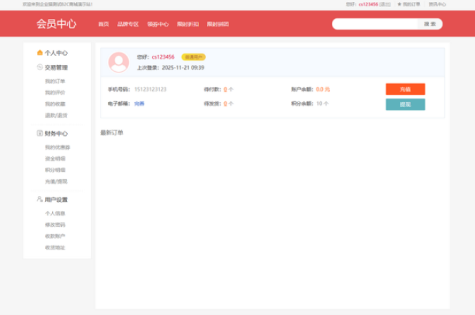Image resolution: width=475 pixels, height=315 pixels.
Task: Click the 积分余额 value 10 个
Action: (322, 104)
